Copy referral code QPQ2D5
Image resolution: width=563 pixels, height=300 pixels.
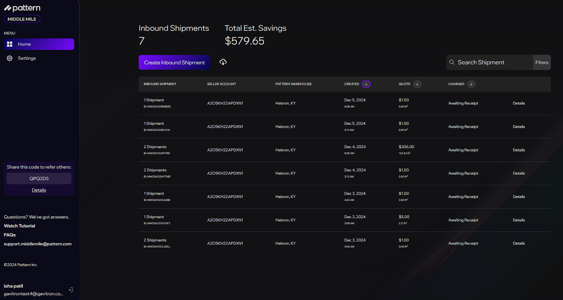click(x=39, y=179)
